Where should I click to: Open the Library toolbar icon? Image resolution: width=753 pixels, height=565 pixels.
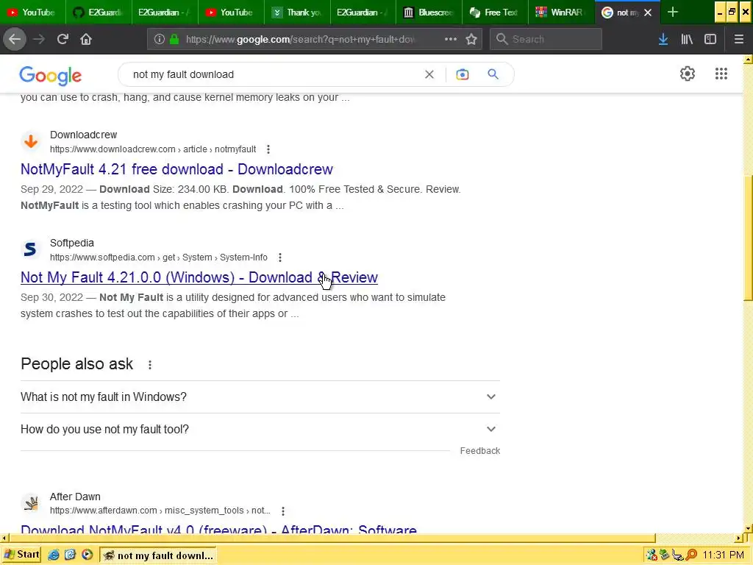click(687, 40)
